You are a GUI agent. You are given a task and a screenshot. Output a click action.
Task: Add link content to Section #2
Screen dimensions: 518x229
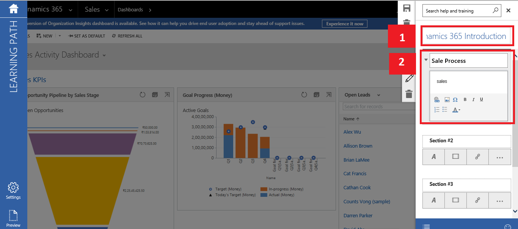pyautogui.click(x=478, y=157)
